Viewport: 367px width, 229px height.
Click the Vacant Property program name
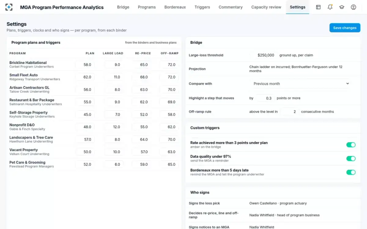(x=24, y=150)
